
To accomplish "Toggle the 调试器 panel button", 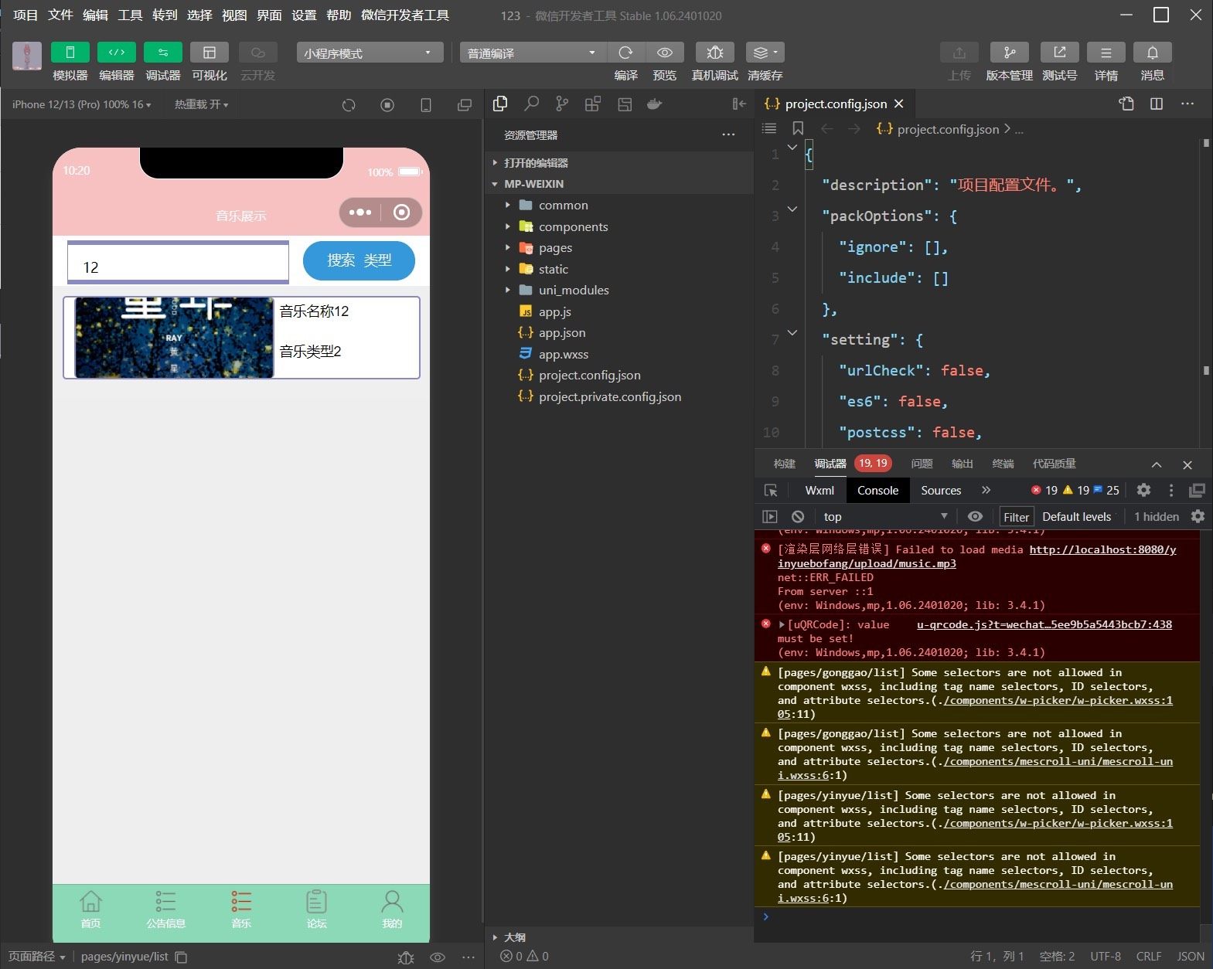I will click(162, 53).
